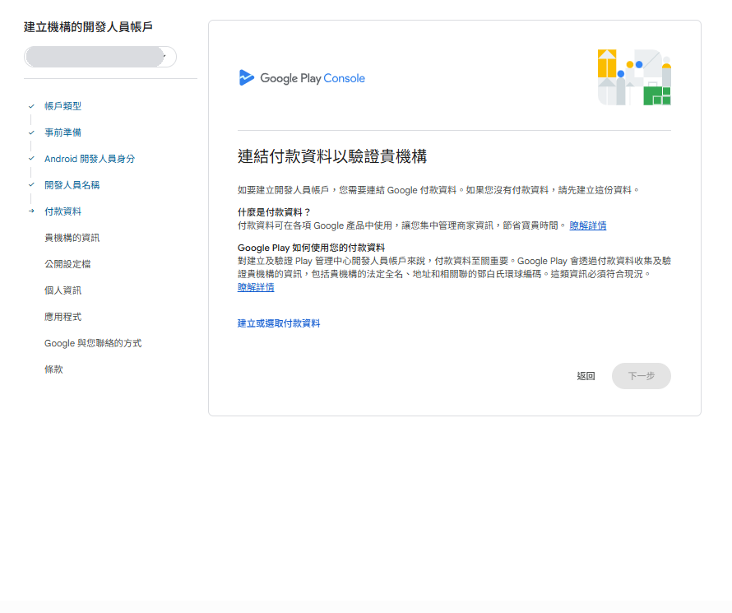Click the title 建立機構的開發人員帳戶
The height and width of the screenshot is (613, 732).
[88, 27]
